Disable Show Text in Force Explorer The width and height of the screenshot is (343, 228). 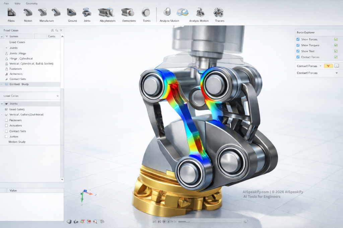(298, 51)
